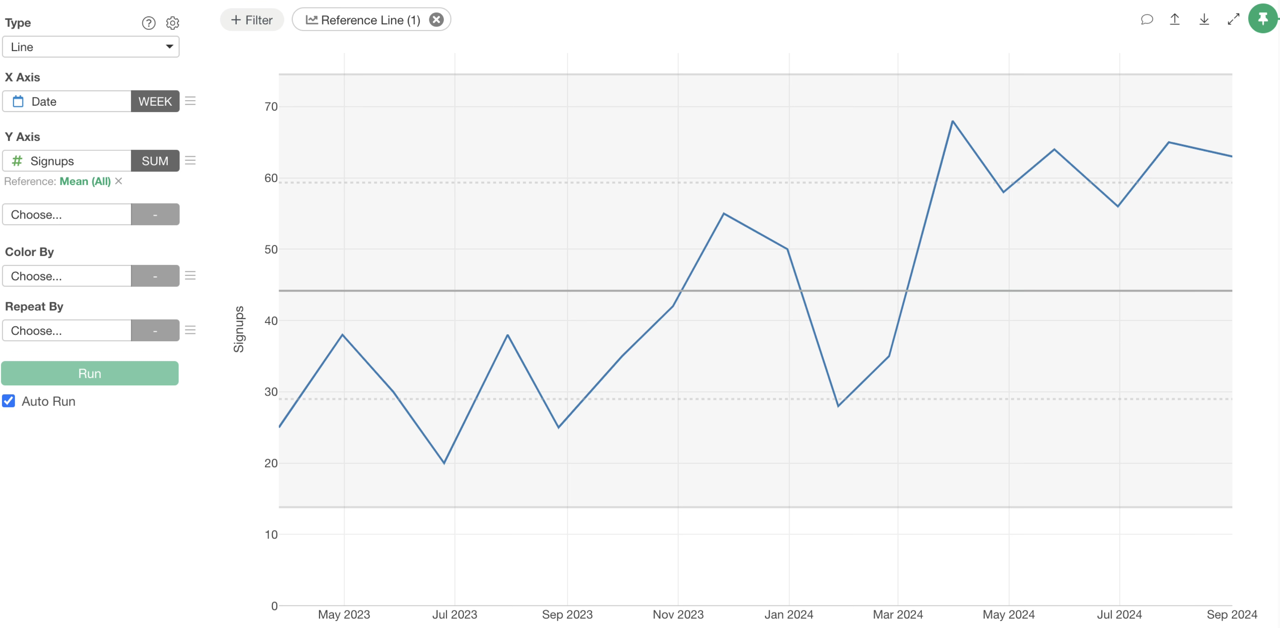Click the green pin button
Image resolution: width=1280 pixels, height=628 pixels.
[1263, 19]
